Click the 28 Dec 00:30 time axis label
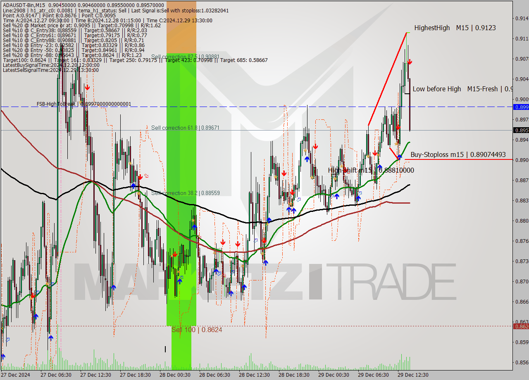This screenshot has width=529, height=380. (x=175, y=375)
